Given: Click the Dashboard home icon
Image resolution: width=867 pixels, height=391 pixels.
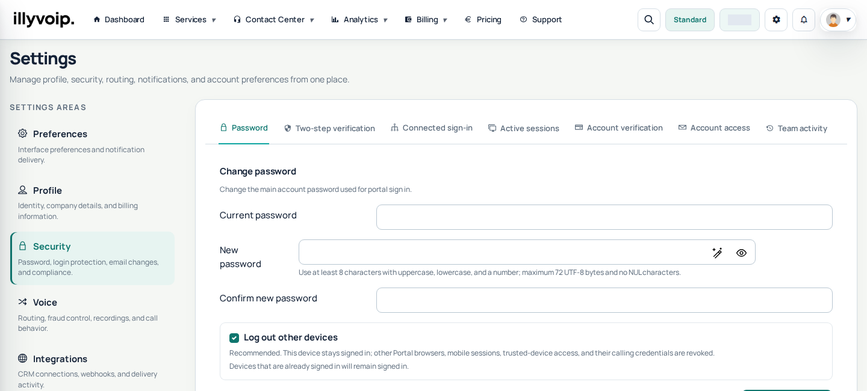Looking at the screenshot, I should click(97, 19).
